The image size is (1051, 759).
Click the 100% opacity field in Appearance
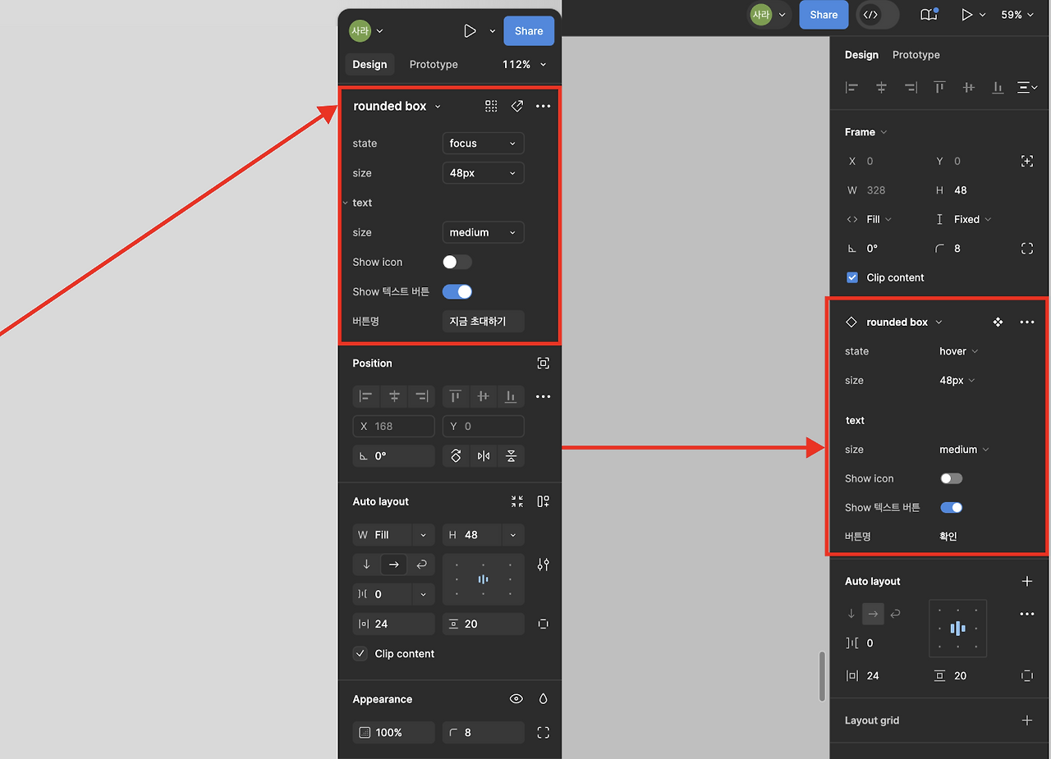click(393, 733)
